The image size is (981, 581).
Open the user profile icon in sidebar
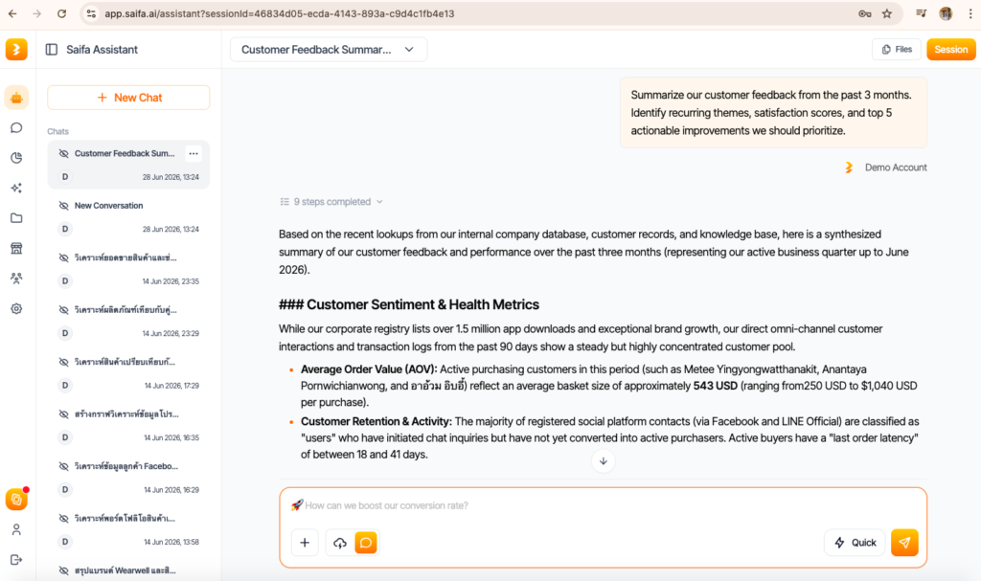(16, 529)
